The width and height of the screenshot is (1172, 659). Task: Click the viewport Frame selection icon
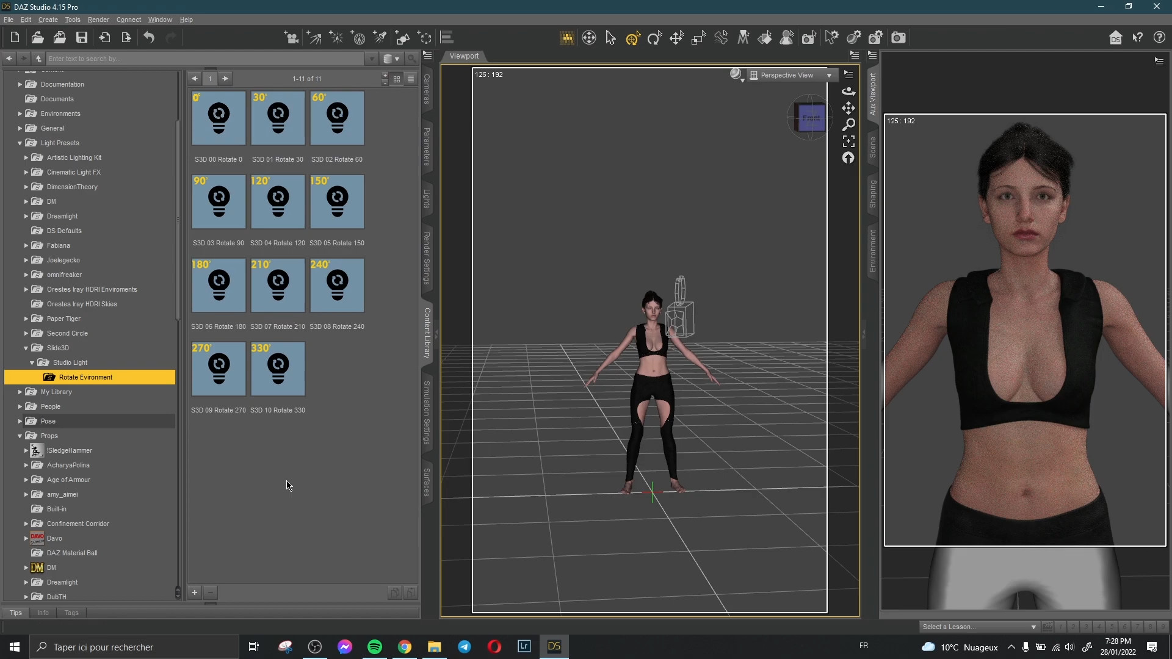pyautogui.click(x=848, y=141)
